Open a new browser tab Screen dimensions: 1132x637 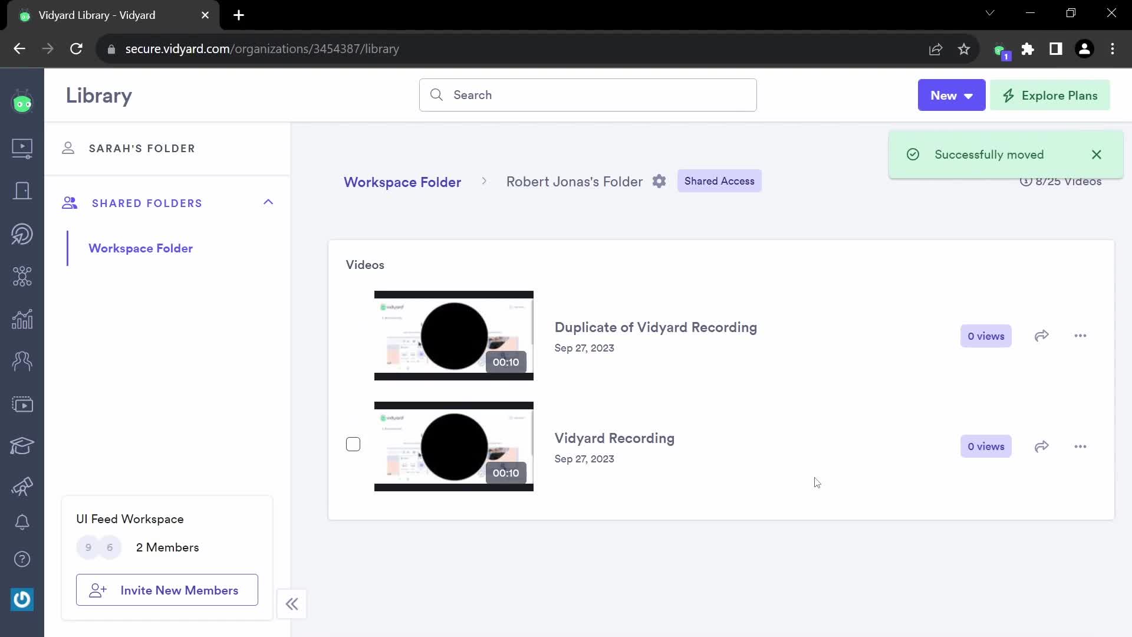pos(239,15)
